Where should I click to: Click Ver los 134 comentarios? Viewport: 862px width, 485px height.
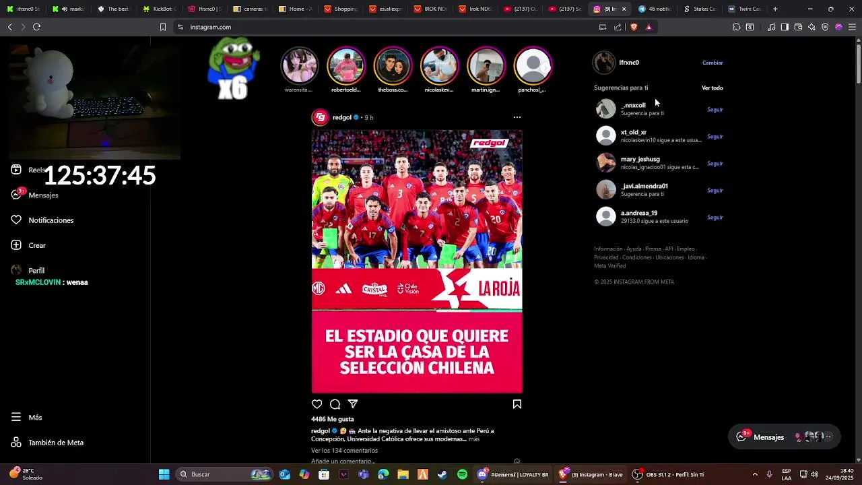pyautogui.click(x=344, y=450)
